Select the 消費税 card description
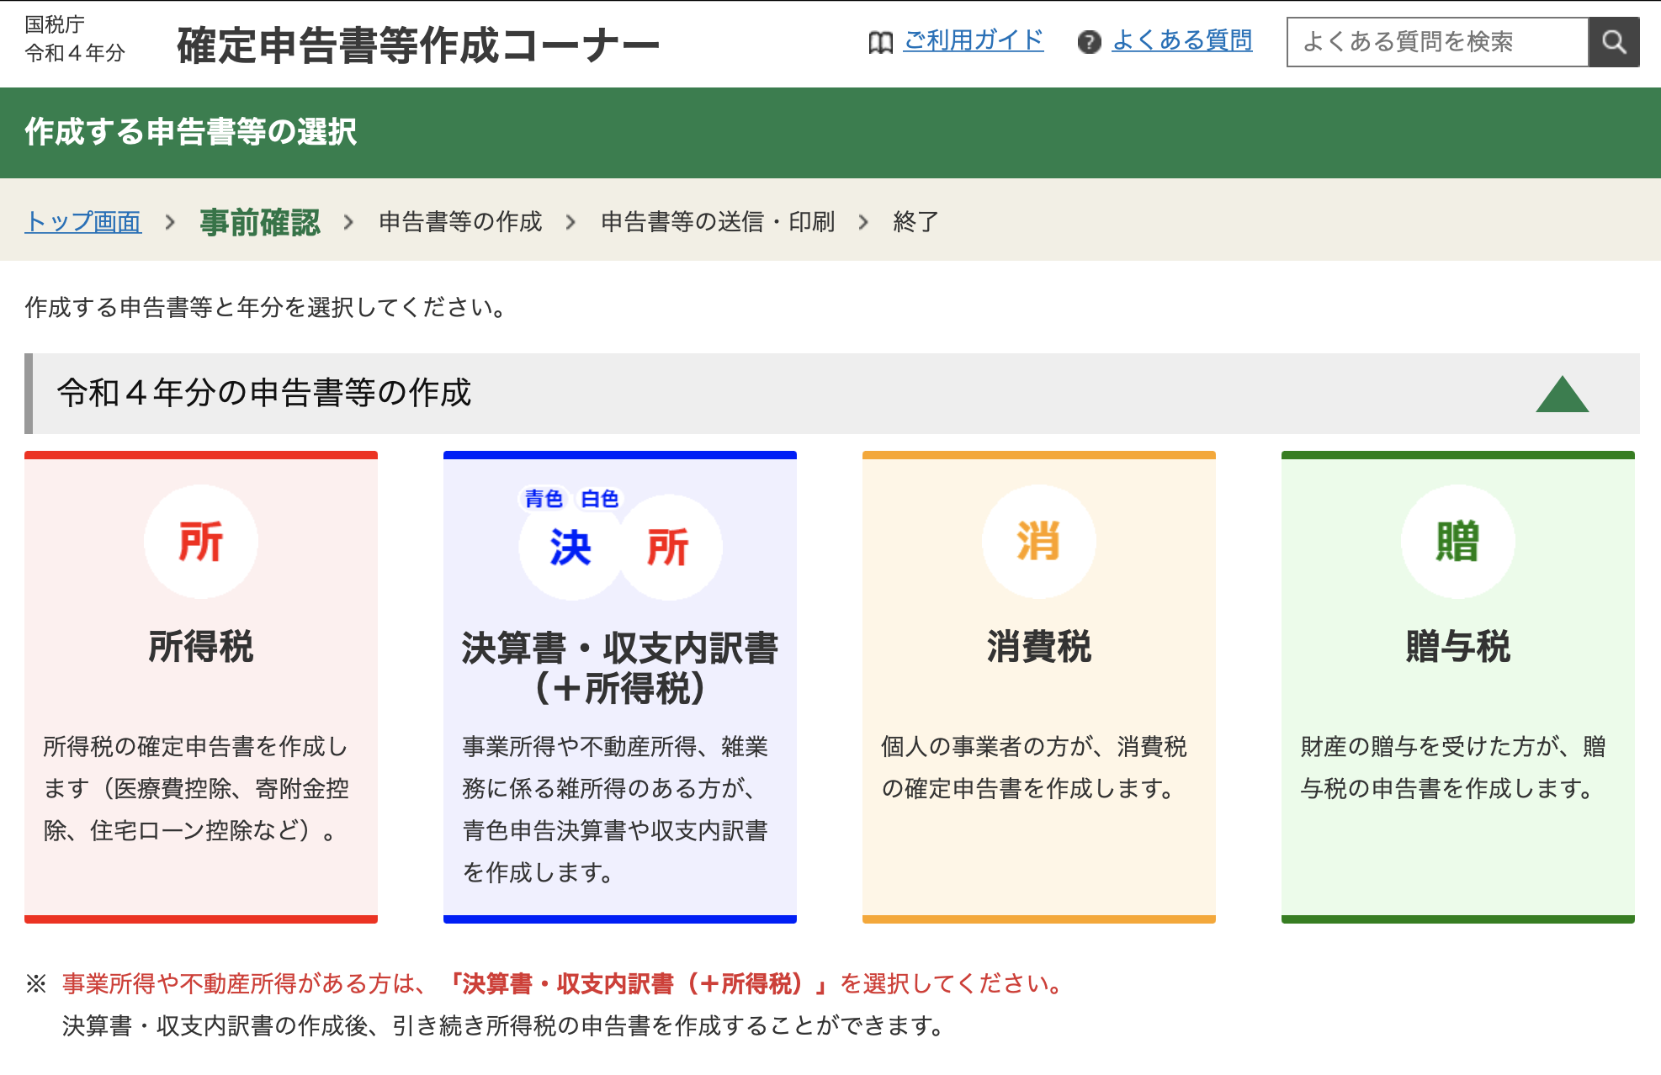Viewport: 1661px width, 1075px height. 1034,767
